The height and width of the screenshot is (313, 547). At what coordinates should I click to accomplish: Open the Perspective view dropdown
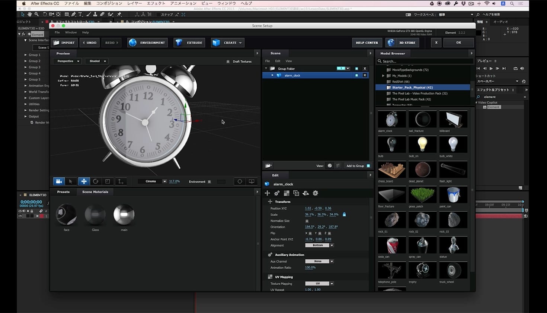(x=67, y=61)
